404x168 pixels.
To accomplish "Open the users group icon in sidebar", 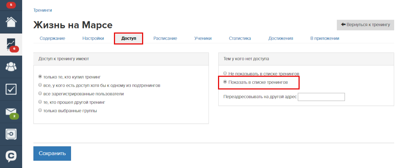I will 11,66.
